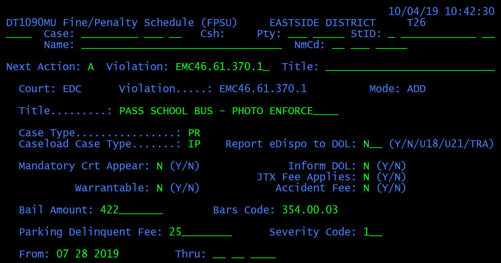This screenshot has width=501, height=263.
Task: Click the StID input field
Action: [x=441, y=34]
